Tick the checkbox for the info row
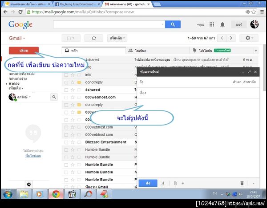267x208 pixels. [66, 75]
